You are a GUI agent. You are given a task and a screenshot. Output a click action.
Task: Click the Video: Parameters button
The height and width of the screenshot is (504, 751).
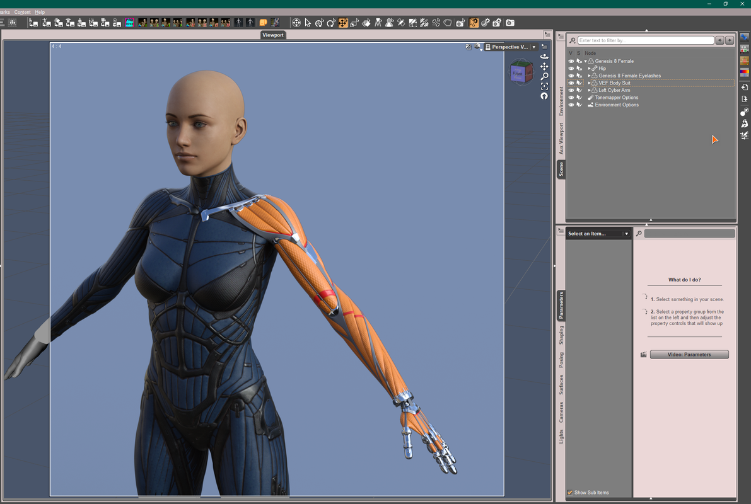(x=689, y=355)
